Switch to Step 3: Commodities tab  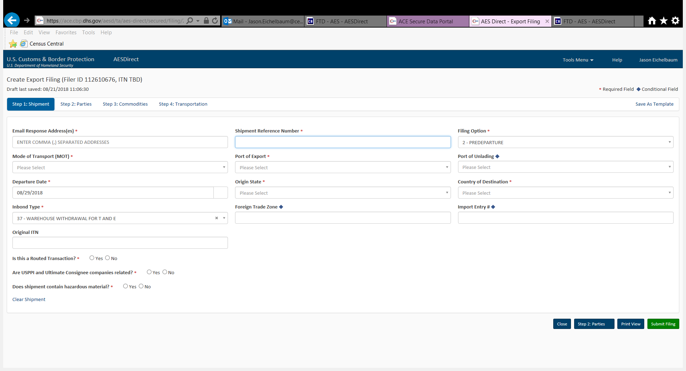pos(125,104)
